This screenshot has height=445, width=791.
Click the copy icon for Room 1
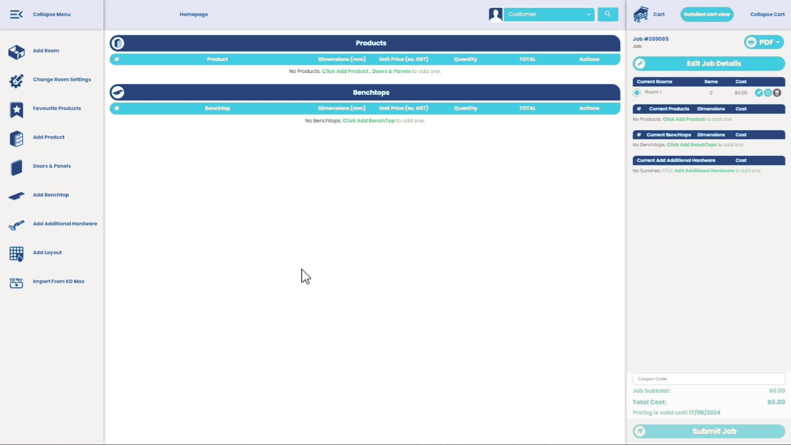[768, 93]
